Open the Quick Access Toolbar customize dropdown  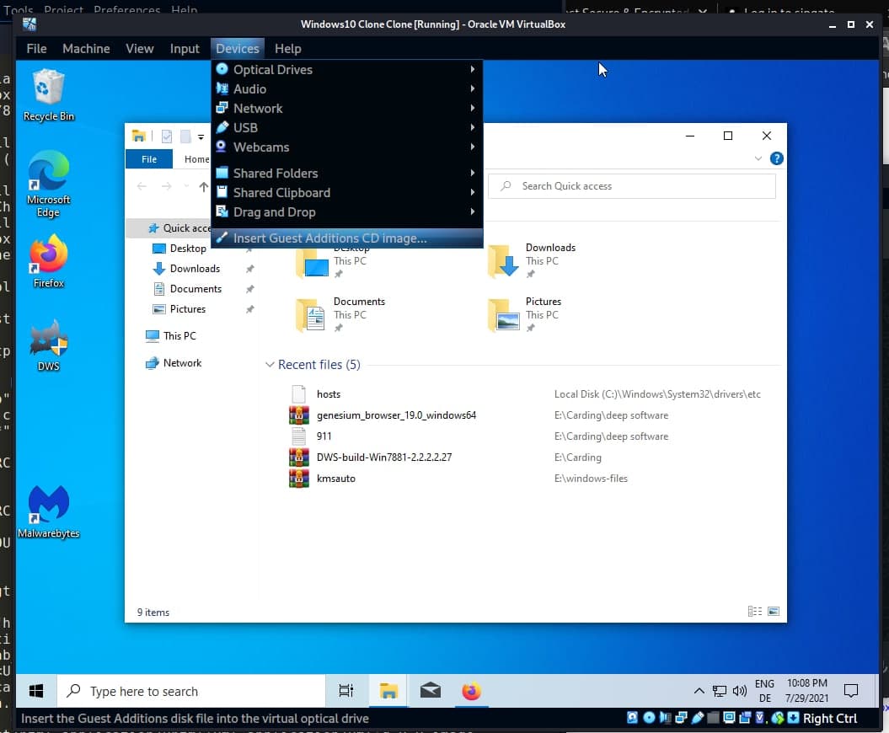201,136
